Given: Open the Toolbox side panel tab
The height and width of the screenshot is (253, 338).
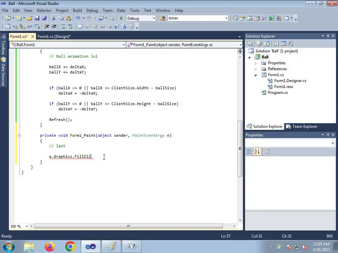Looking at the screenshot, I should (x=3, y=45).
